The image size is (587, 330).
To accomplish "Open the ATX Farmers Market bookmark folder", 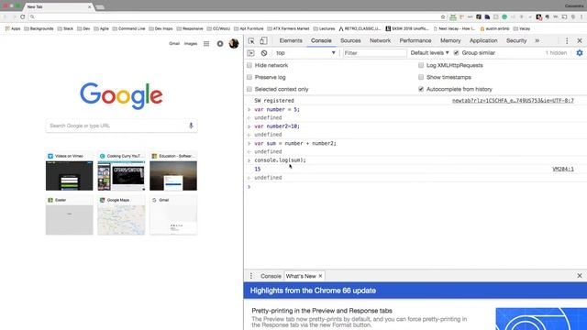I will pyautogui.click(x=288, y=28).
